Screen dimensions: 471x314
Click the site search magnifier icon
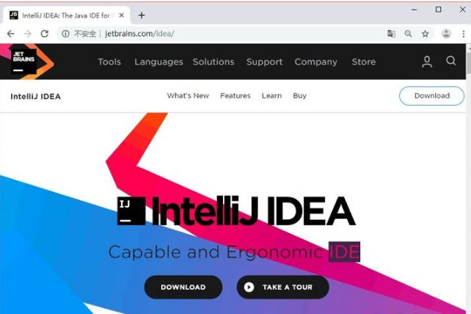(450, 61)
